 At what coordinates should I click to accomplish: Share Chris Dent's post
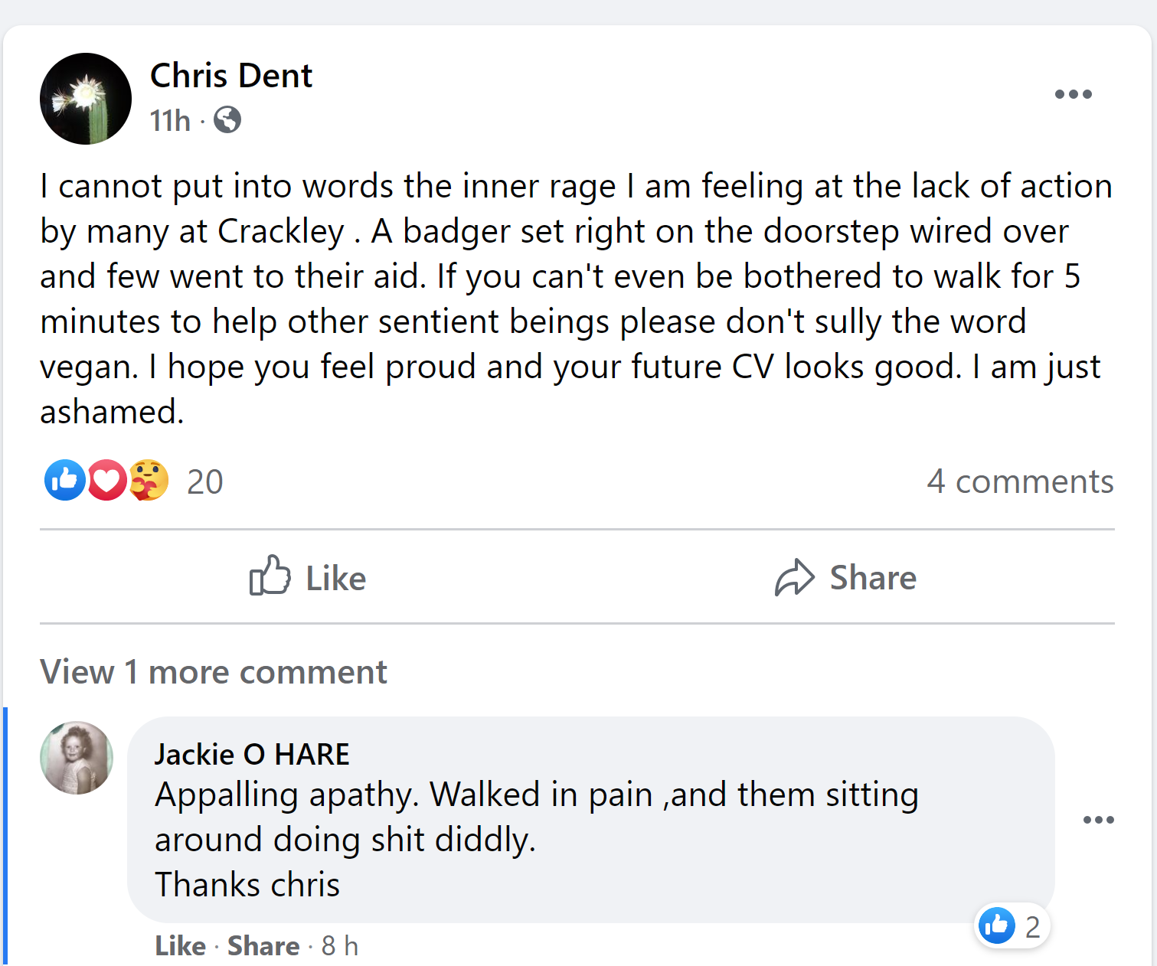[845, 577]
